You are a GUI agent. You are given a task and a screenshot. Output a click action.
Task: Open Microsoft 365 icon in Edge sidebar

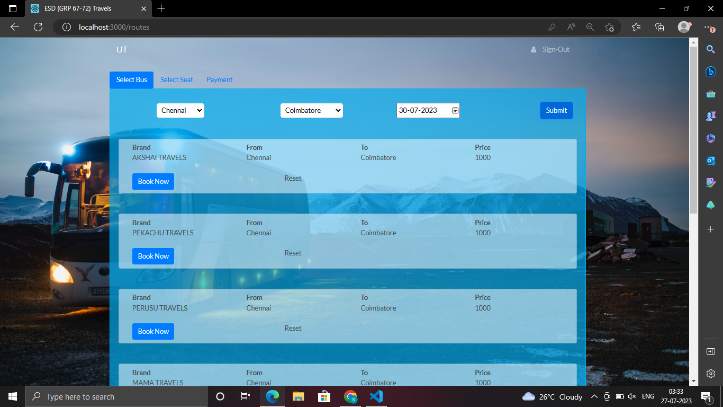pyautogui.click(x=710, y=138)
